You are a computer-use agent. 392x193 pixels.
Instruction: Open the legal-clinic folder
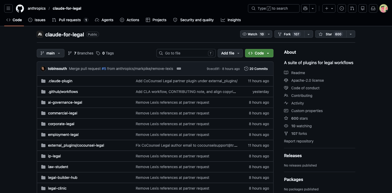[57, 188]
